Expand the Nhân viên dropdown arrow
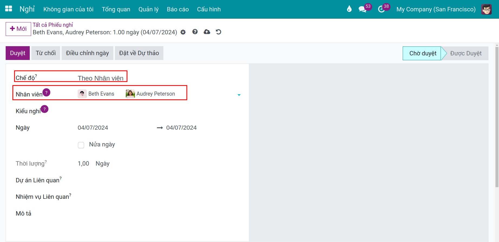Screen dimensions: 499x242 point(239,95)
